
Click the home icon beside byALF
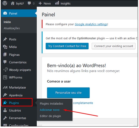pos(13,3)
